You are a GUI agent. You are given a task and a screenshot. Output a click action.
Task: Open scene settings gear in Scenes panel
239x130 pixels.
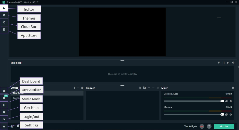pyautogui.click(x=82, y=88)
